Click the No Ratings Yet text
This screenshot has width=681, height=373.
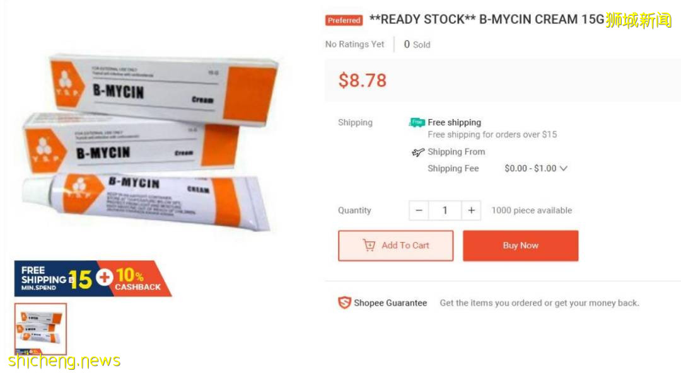click(354, 44)
